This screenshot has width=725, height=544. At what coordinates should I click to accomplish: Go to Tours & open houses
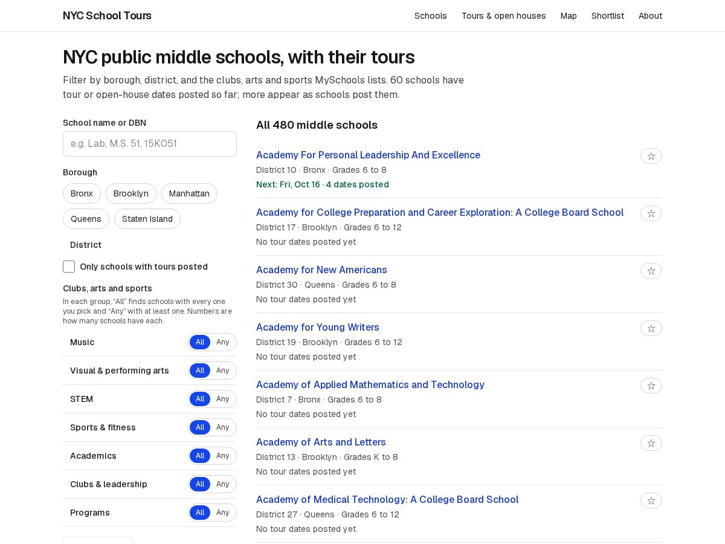click(x=504, y=16)
